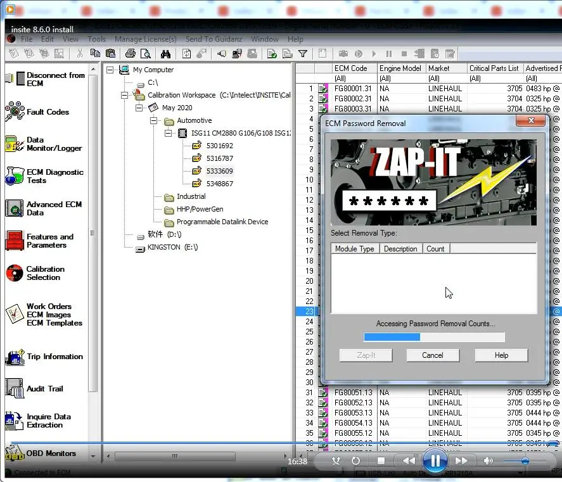Click the document with green check toolbar icon
Image resolution: width=562 pixels, height=482 pixels.
[x=272, y=54]
